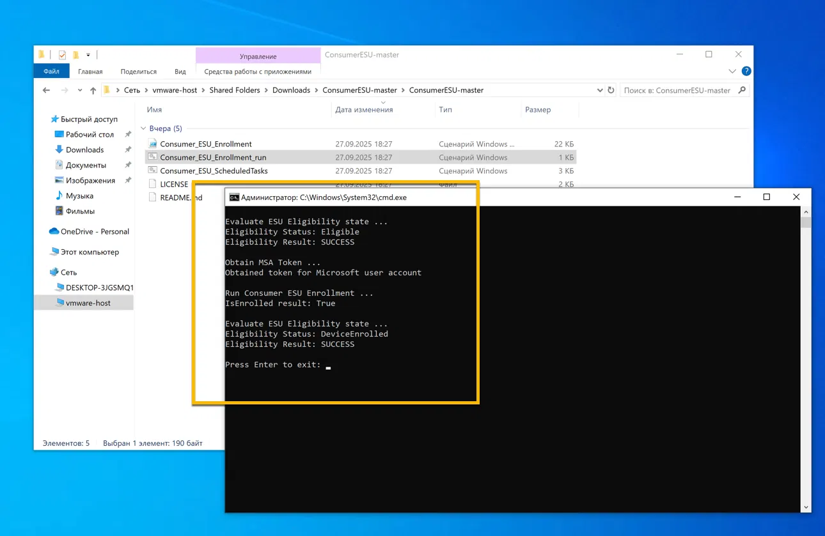Image resolution: width=825 pixels, height=536 pixels.
Task: Click the monitor icon beside DESKTOP-3JGSMQ1
Action: pyautogui.click(x=59, y=287)
